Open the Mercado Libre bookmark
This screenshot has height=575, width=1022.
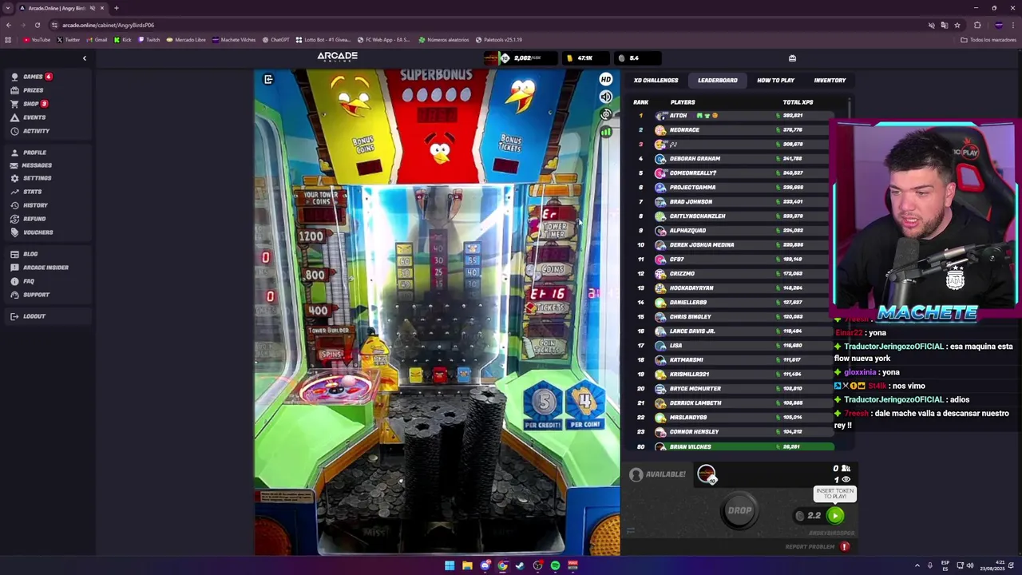[186, 39]
